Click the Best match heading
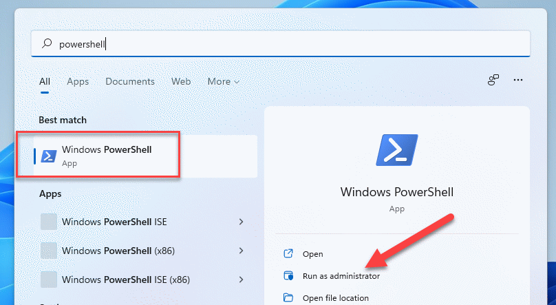This screenshot has width=556, height=305. pos(63,120)
